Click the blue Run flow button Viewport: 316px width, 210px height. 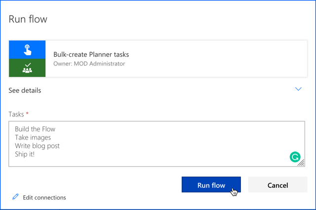[211, 185]
